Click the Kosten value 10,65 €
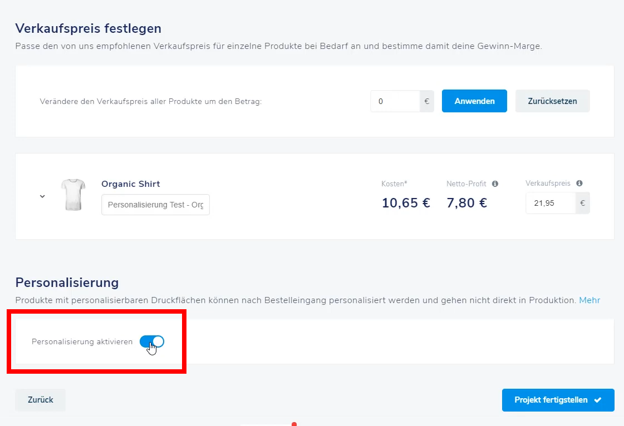The height and width of the screenshot is (426, 624). [x=406, y=203]
